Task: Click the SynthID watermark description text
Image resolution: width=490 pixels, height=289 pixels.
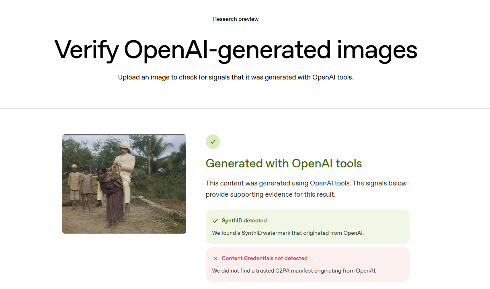Action: [288, 233]
